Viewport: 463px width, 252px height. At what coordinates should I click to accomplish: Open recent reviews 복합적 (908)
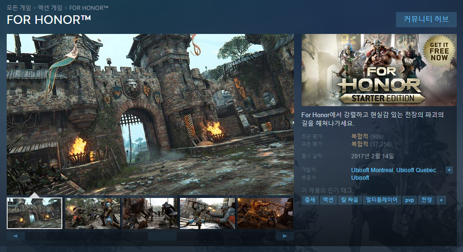click(x=367, y=136)
